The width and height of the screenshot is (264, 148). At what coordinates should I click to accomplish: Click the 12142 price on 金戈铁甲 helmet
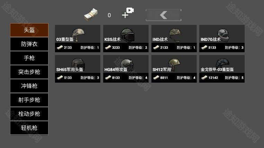click(213, 77)
